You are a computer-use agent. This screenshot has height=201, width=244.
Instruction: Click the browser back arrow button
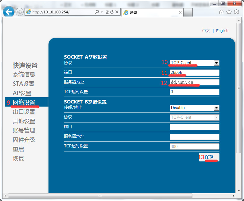coord(9,12)
